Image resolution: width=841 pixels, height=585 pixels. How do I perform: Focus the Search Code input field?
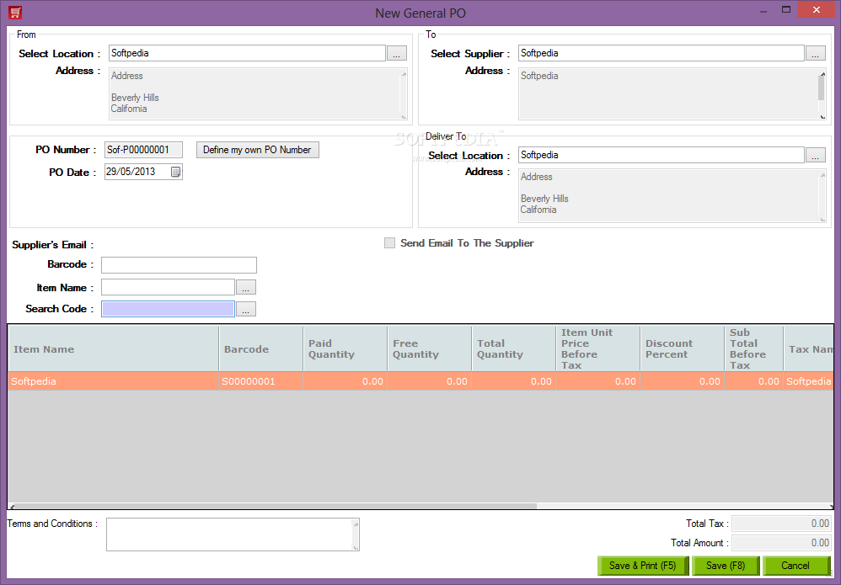[168, 309]
